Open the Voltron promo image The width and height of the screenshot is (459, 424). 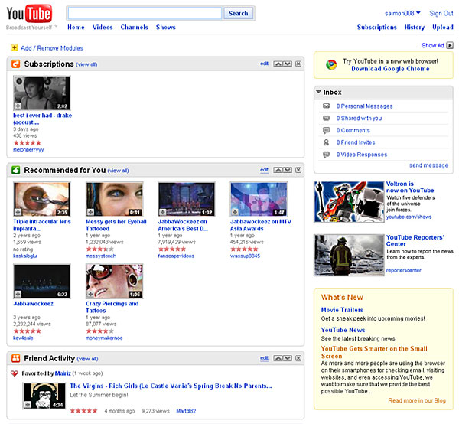pyautogui.click(x=349, y=202)
